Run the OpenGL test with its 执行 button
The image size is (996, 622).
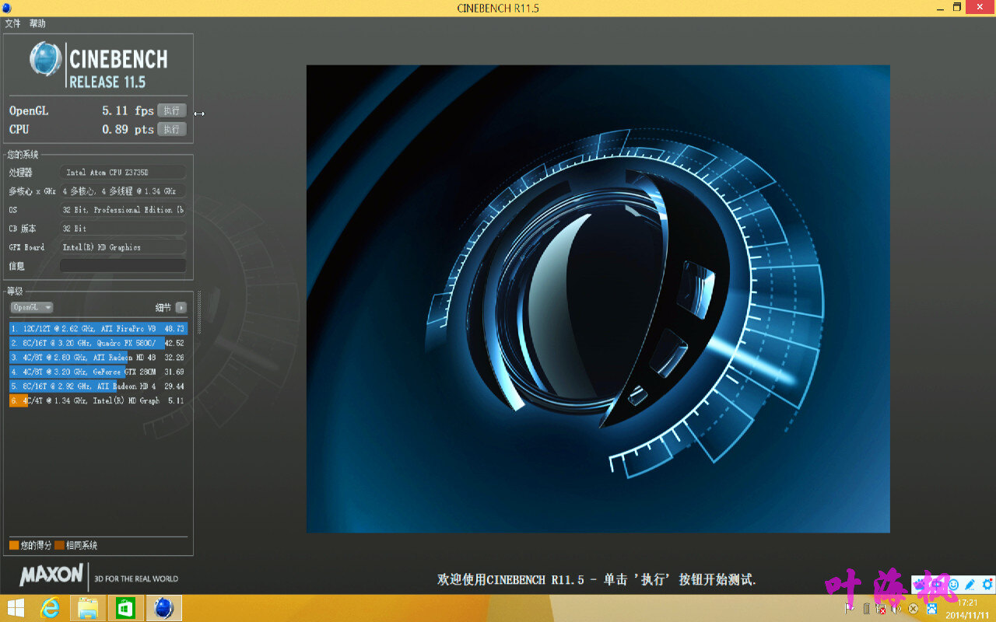(172, 110)
